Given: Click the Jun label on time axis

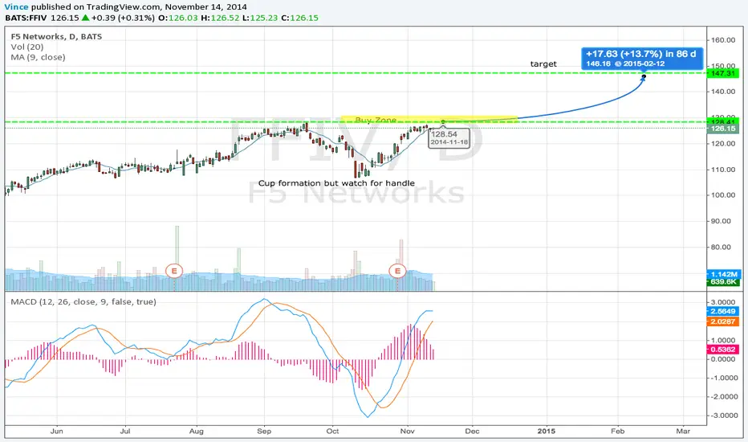Looking at the screenshot, I should (56, 431).
